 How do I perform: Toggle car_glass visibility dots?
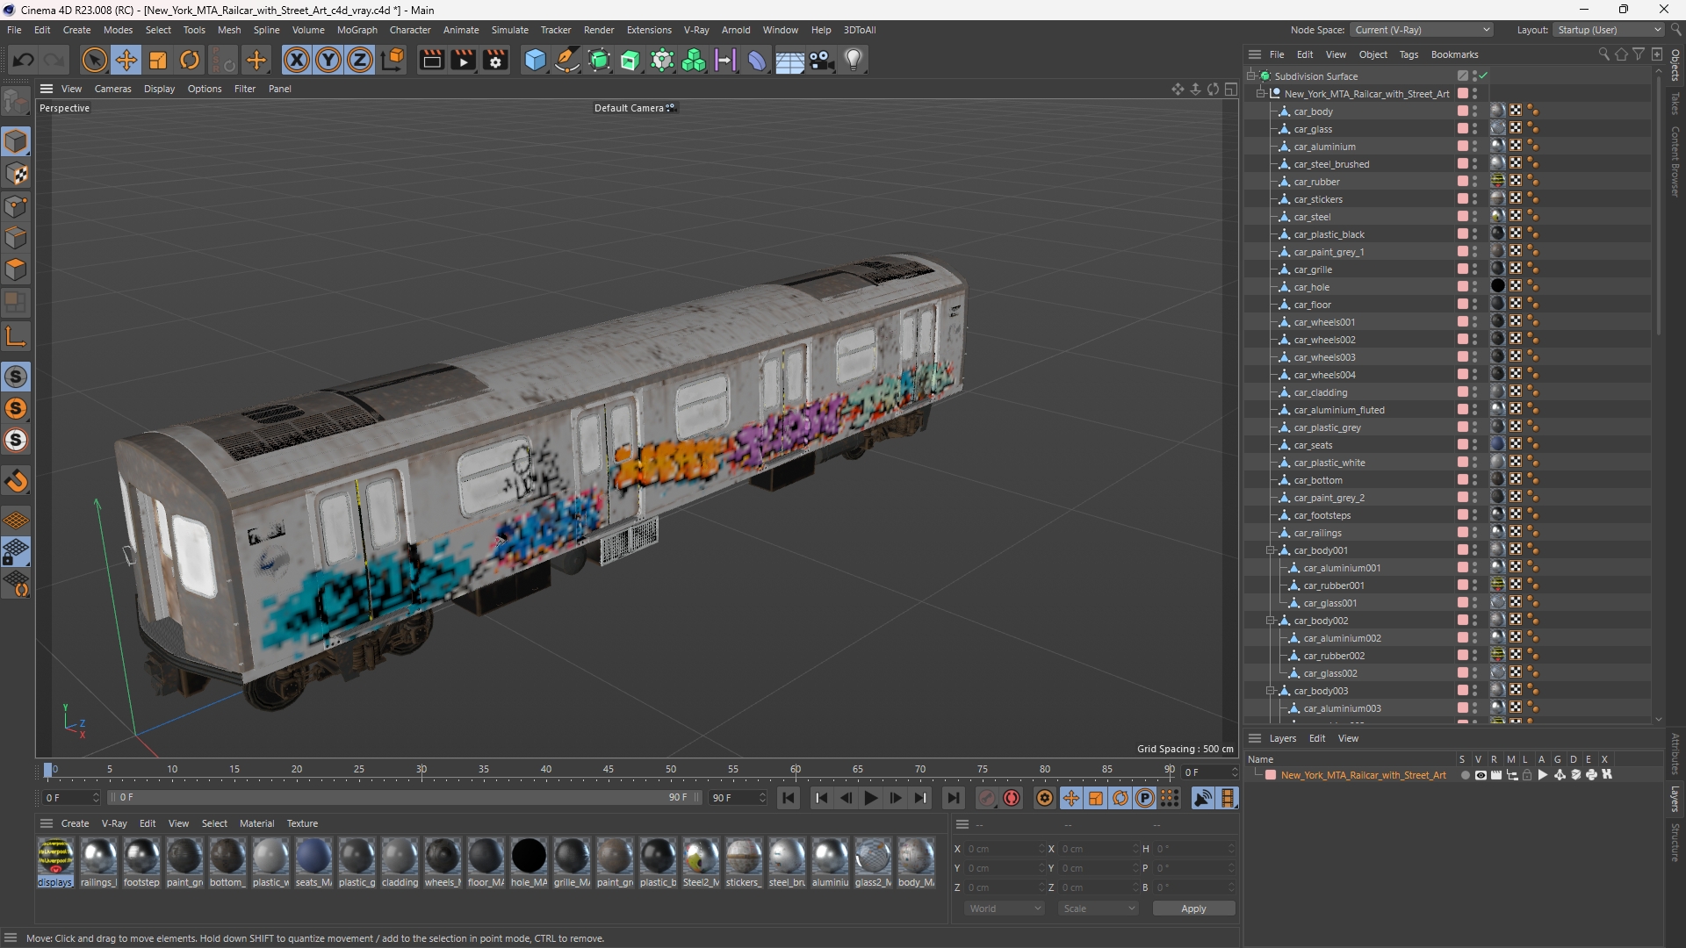tap(1475, 129)
